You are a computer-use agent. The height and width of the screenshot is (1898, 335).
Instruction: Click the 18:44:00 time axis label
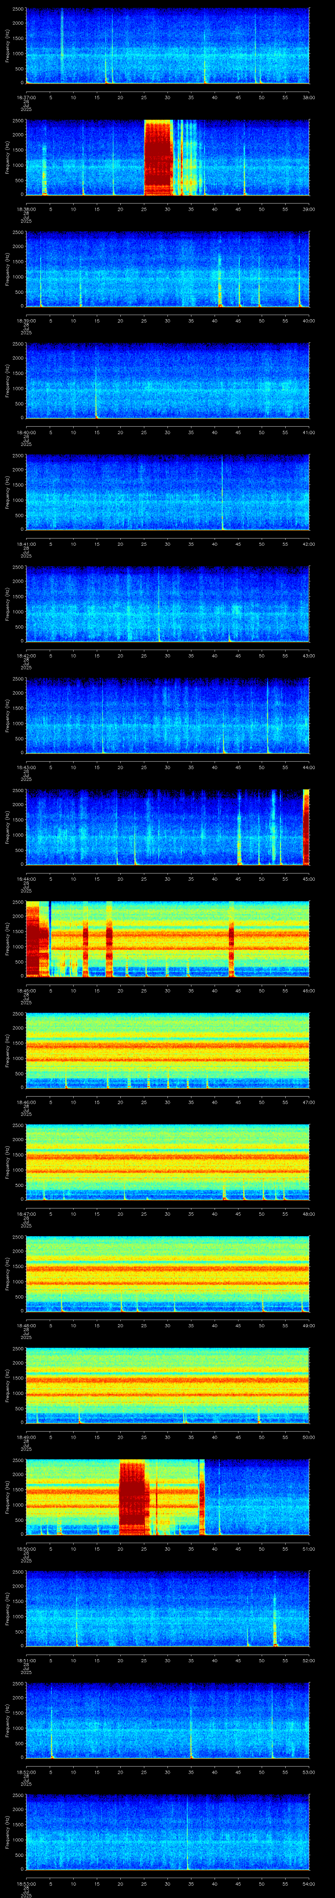click(x=26, y=878)
